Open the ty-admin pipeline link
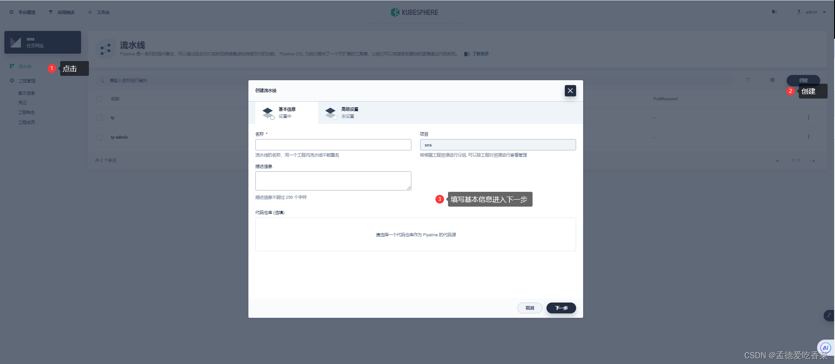 119,137
